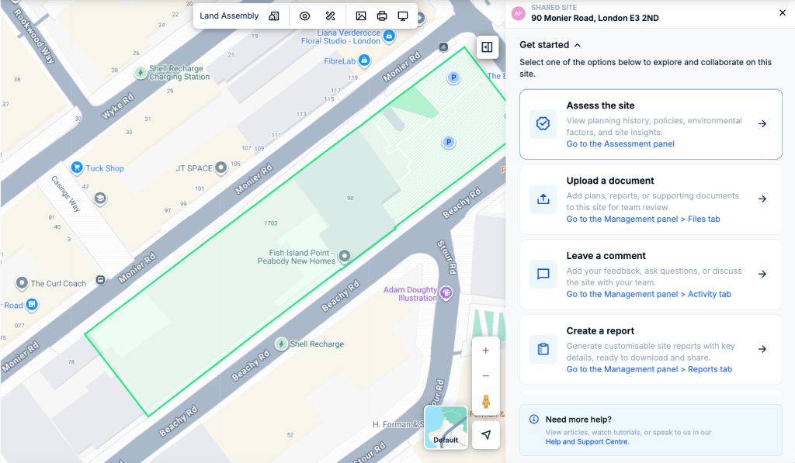795x463 pixels.
Task: Click the Upload a document arrow
Action: tap(762, 199)
